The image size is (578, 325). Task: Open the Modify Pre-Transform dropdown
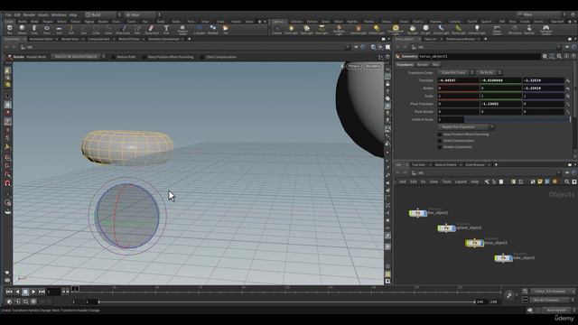pos(466,126)
